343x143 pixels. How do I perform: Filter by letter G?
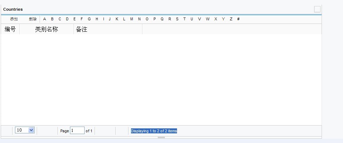pyautogui.click(x=89, y=19)
